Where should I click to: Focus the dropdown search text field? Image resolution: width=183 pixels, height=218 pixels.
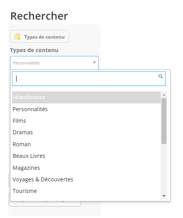89,79
